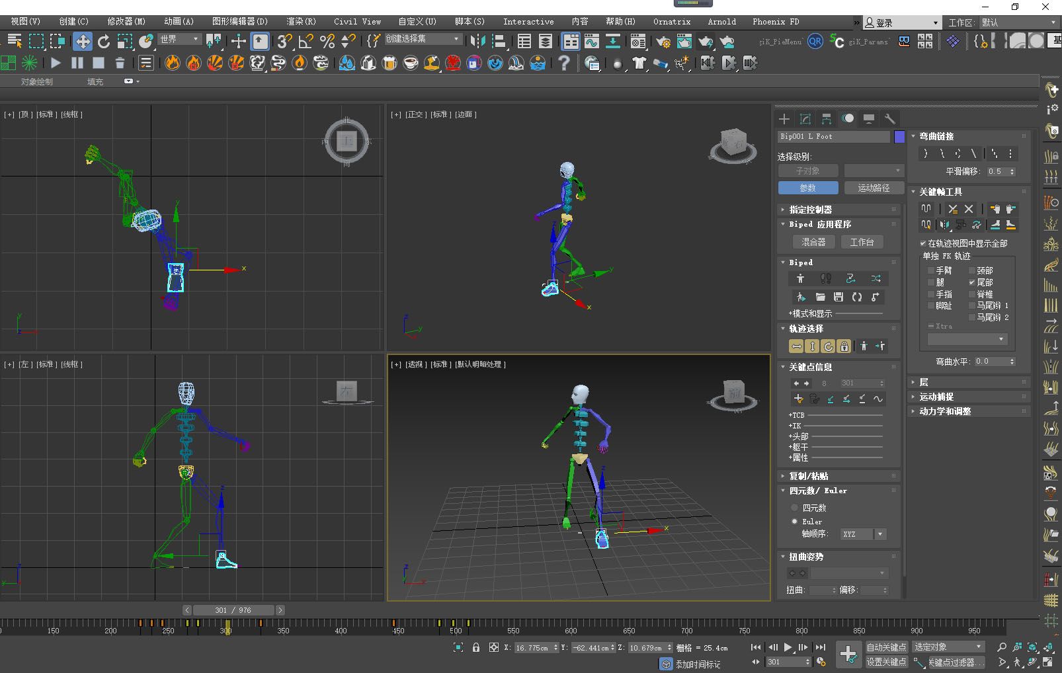This screenshot has height=673, width=1062.
Task: Select the Body Rotation track selection icon
Action: (x=828, y=346)
